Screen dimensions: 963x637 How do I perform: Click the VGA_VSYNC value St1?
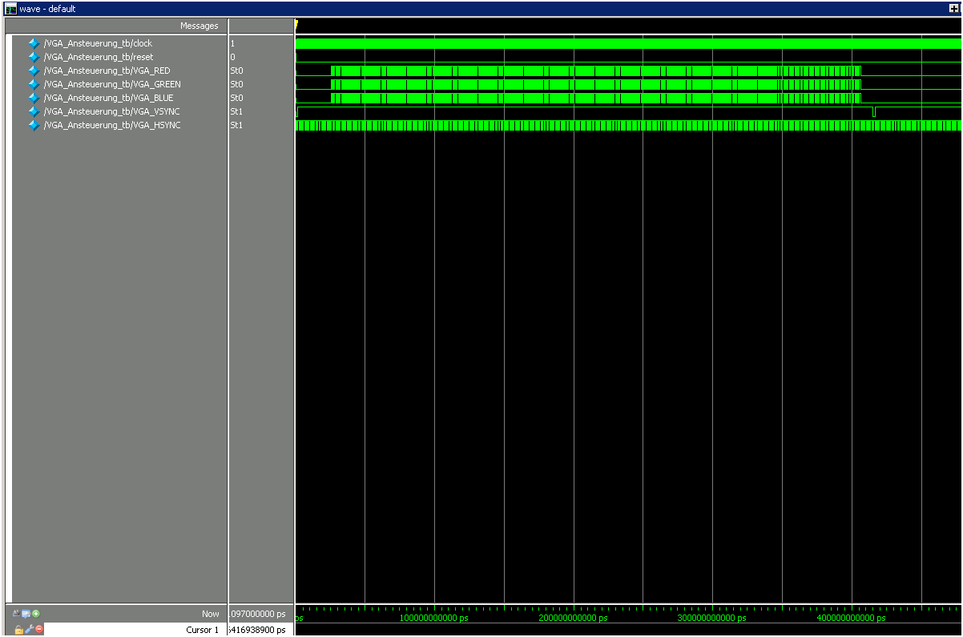[x=236, y=111]
